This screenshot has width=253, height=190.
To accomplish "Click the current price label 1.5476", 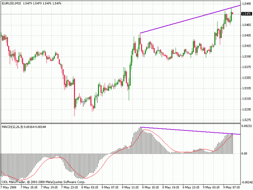I will pyautogui.click(x=247, y=14).
